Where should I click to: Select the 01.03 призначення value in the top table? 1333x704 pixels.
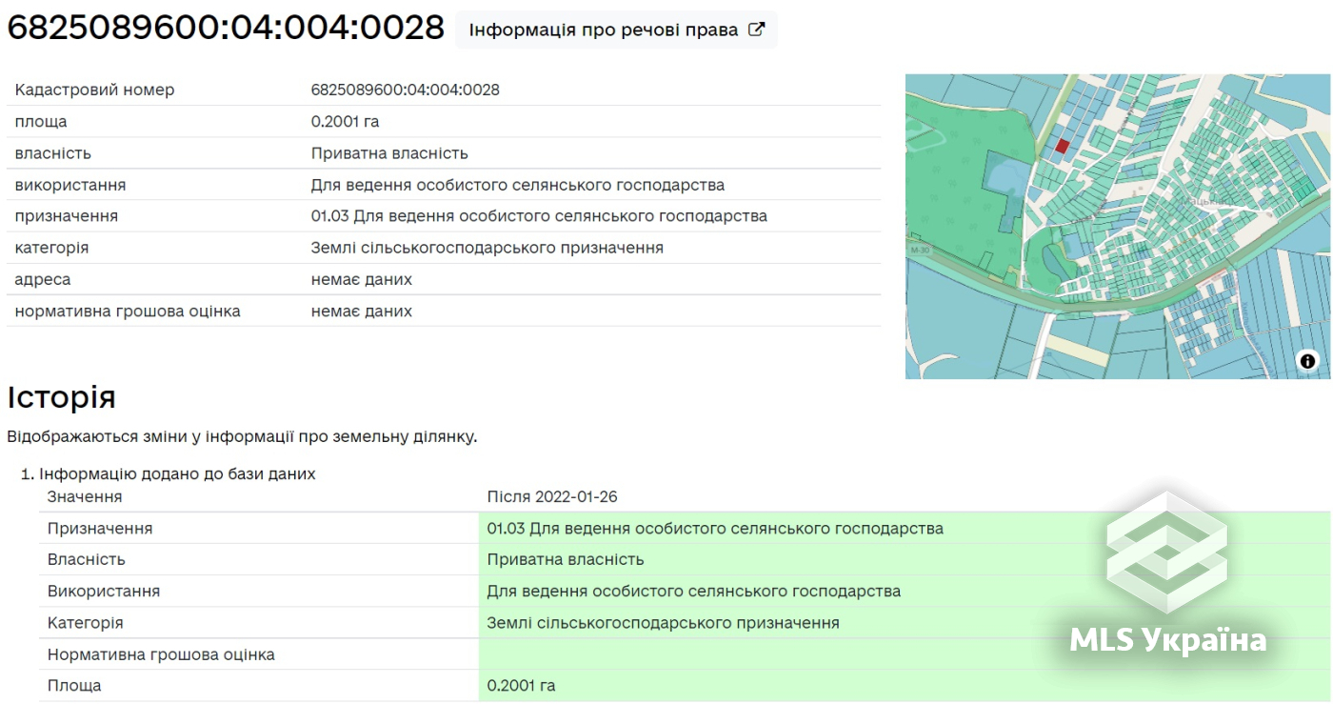pyautogui.click(x=539, y=215)
